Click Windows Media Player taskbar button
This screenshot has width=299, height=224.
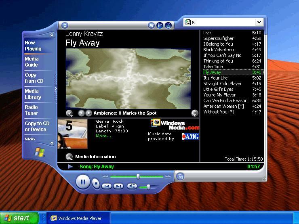pos(78,218)
